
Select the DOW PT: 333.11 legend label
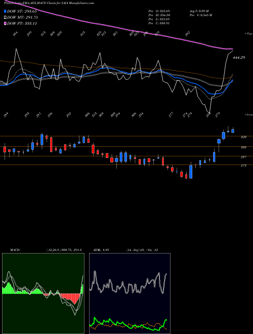point(22,23)
